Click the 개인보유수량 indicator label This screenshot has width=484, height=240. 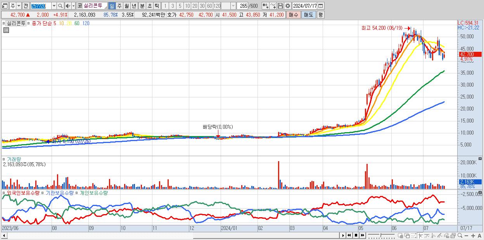[x=93, y=192]
